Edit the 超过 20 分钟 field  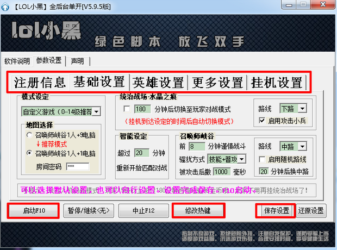tap(142, 153)
